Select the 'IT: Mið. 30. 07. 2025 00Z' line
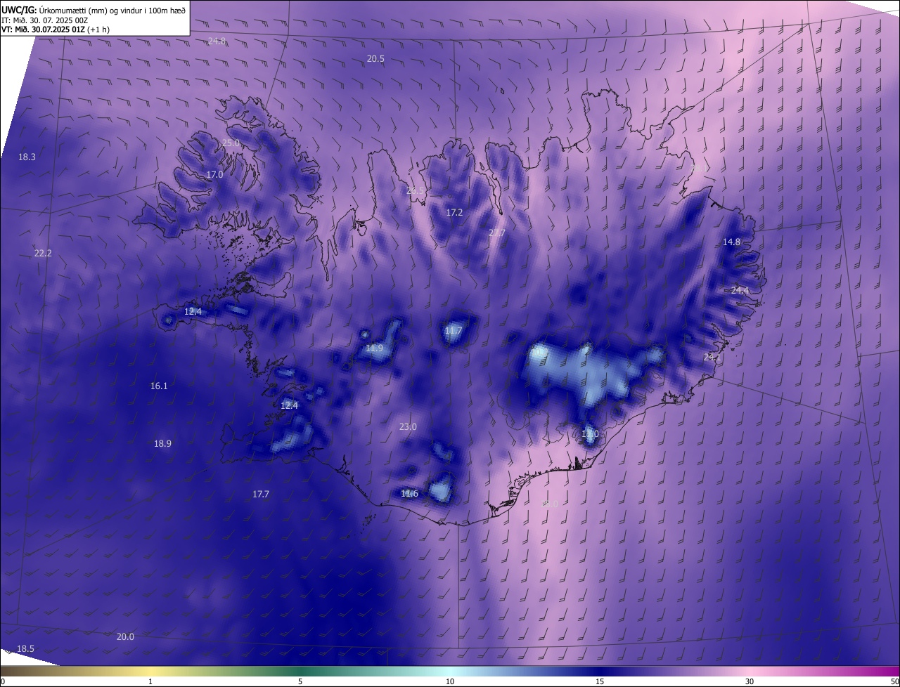 [44, 20]
